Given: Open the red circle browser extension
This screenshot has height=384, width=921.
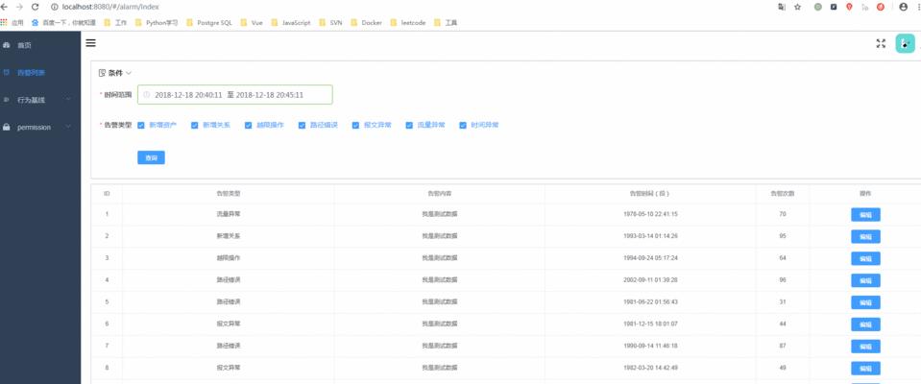Looking at the screenshot, I should pos(881,7).
